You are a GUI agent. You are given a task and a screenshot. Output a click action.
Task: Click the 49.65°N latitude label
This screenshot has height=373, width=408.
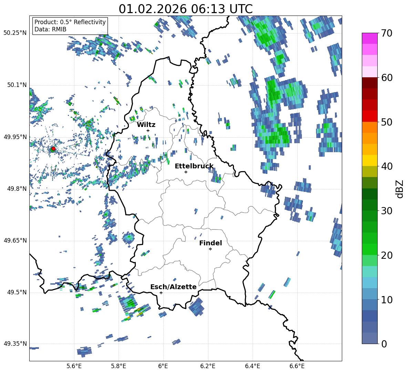pos(15,241)
